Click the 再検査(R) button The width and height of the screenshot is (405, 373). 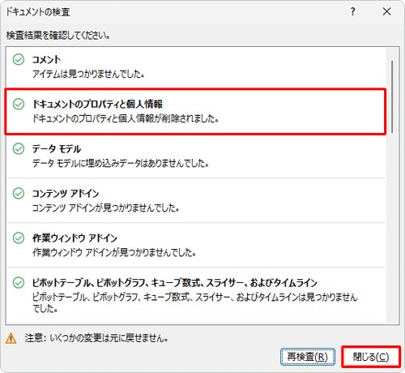tap(308, 357)
